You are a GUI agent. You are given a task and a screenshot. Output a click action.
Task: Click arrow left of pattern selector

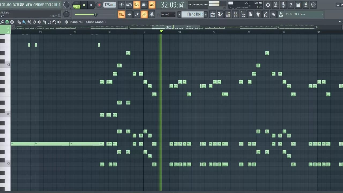pos(179,14)
